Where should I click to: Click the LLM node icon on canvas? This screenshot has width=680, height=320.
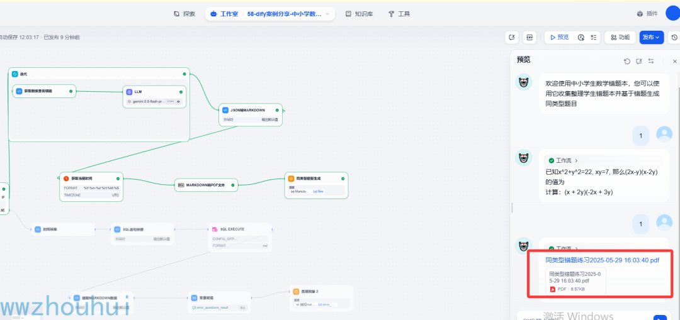[x=129, y=92]
